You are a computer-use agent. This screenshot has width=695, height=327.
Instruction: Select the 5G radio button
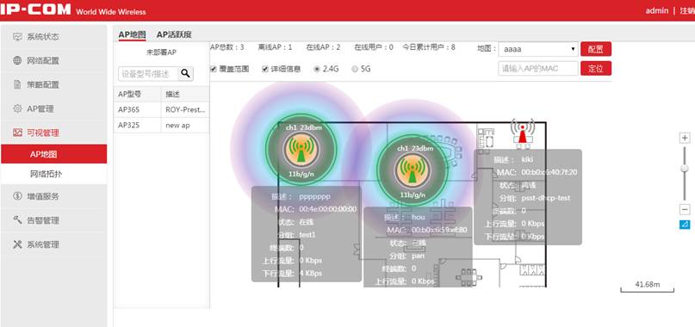pos(355,69)
